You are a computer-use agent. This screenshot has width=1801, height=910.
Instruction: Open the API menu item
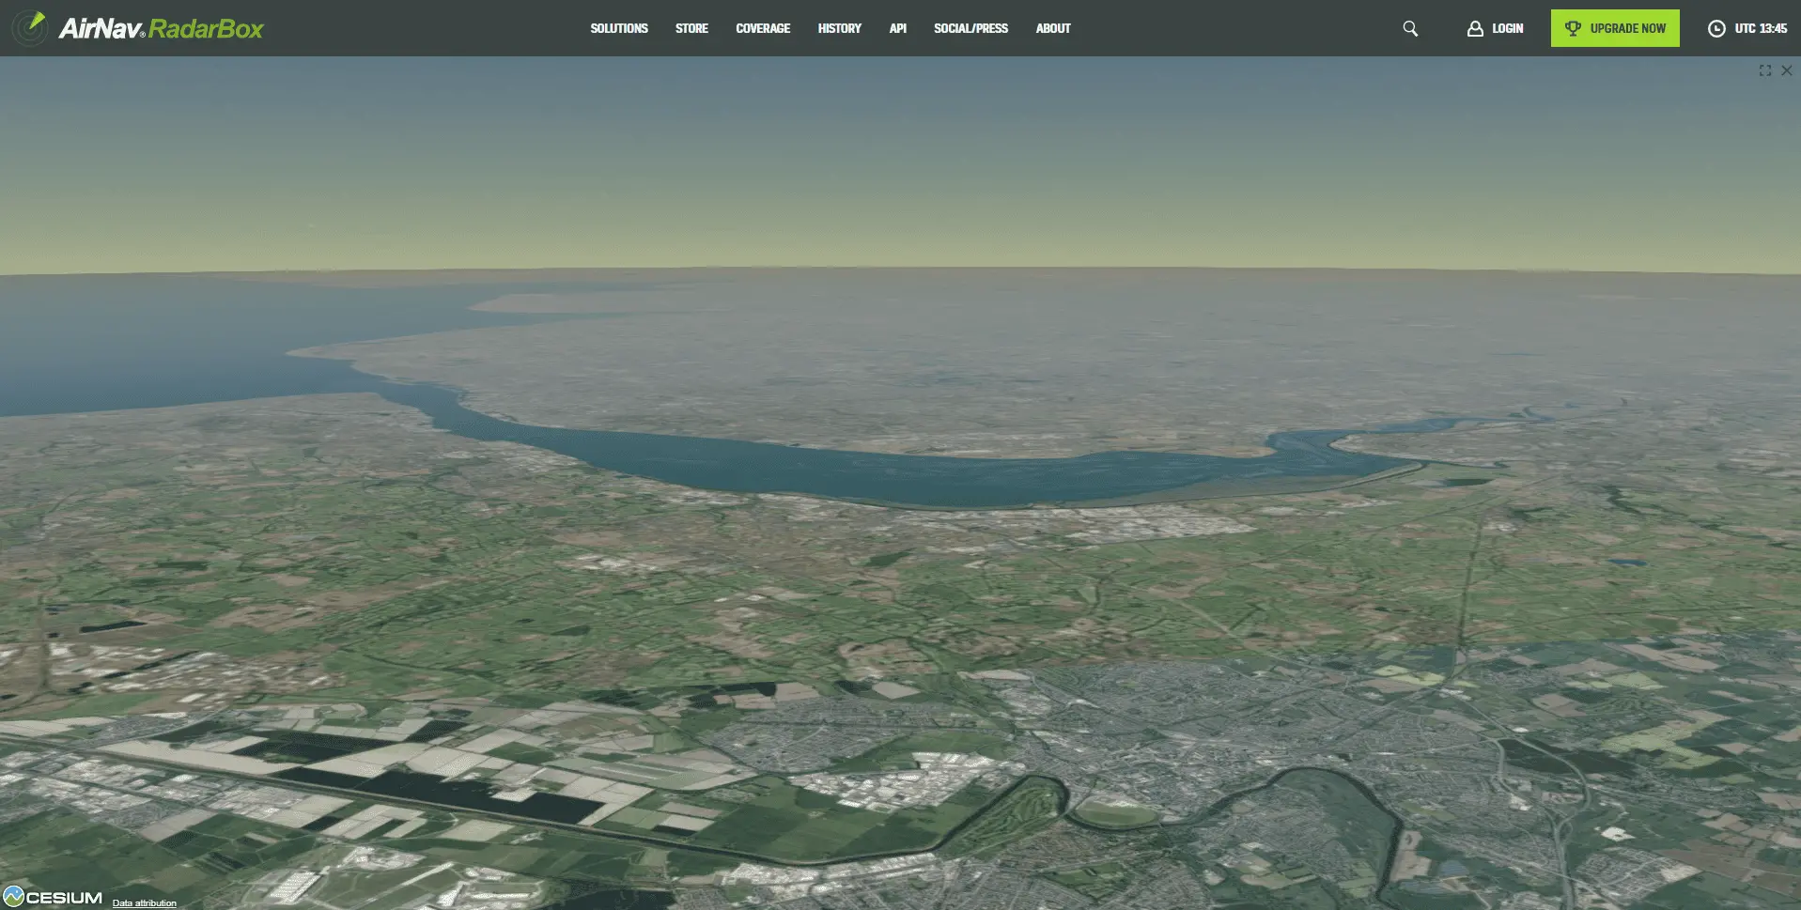point(897,28)
